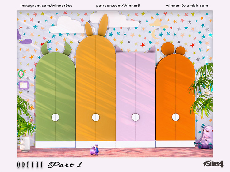Click the winner-9.tumblr.com link text
230x172 pixels.
(x=187, y=6)
